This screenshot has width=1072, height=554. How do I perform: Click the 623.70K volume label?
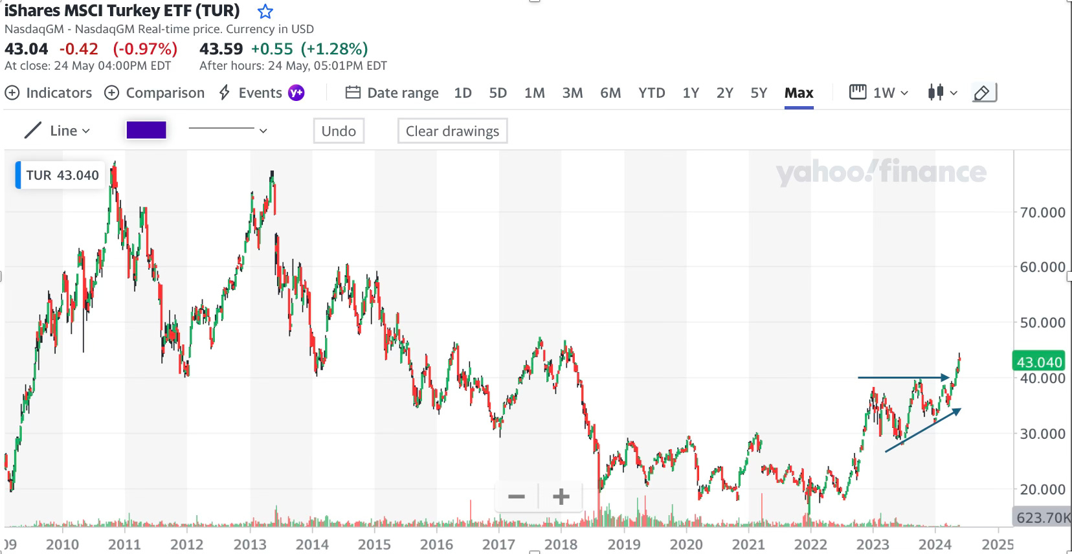pos(1043,517)
